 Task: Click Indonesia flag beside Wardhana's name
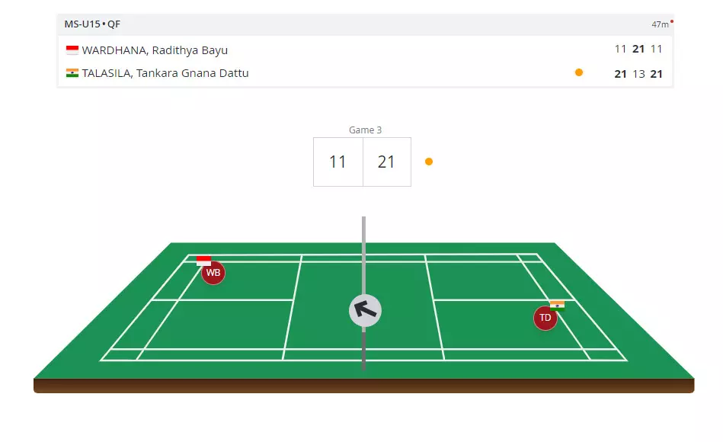[x=72, y=50]
